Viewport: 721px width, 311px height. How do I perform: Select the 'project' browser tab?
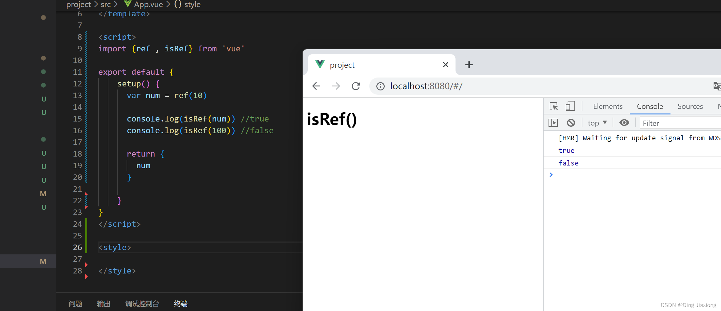pyautogui.click(x=381, y=65)
